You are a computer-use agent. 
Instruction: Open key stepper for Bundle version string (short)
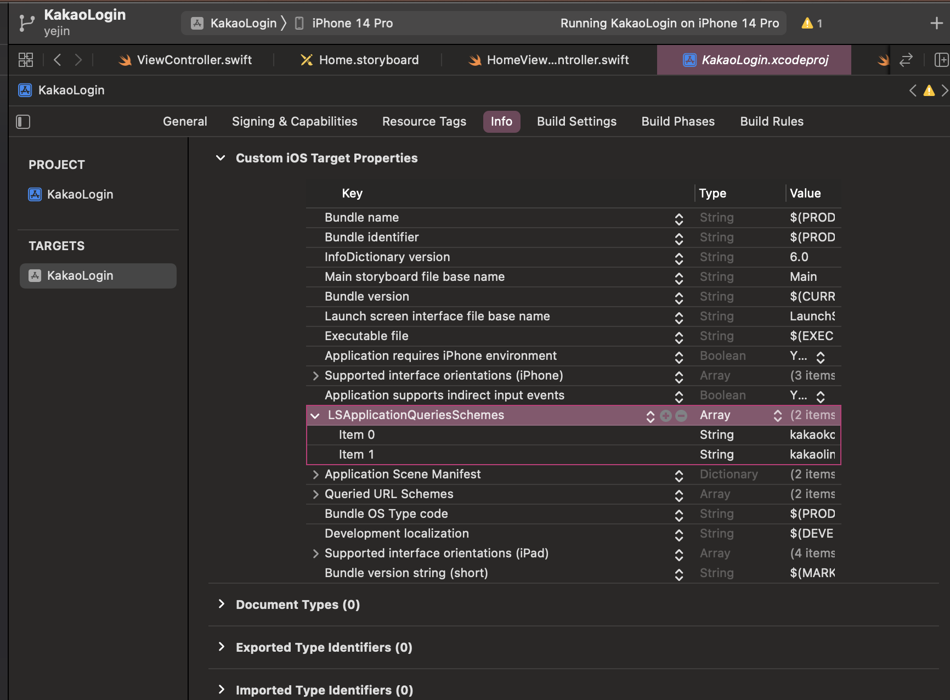679,574
